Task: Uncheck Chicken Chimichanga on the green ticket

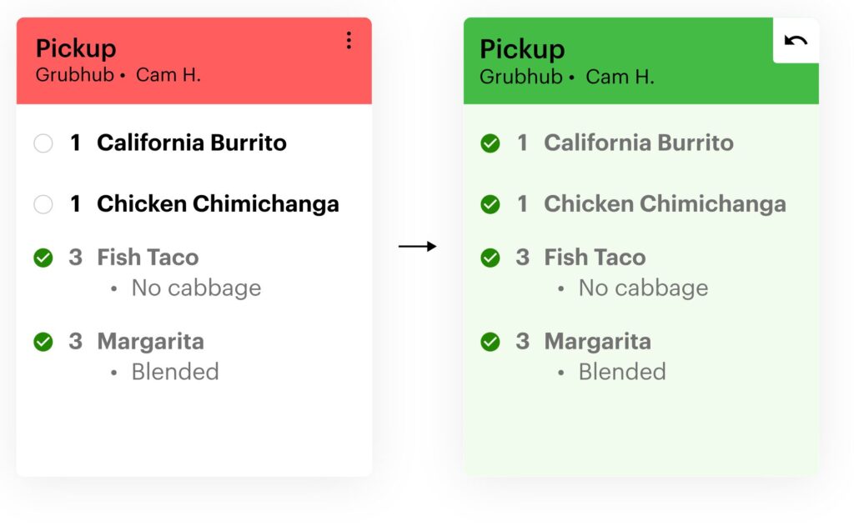Action: [x=490, y=204]
